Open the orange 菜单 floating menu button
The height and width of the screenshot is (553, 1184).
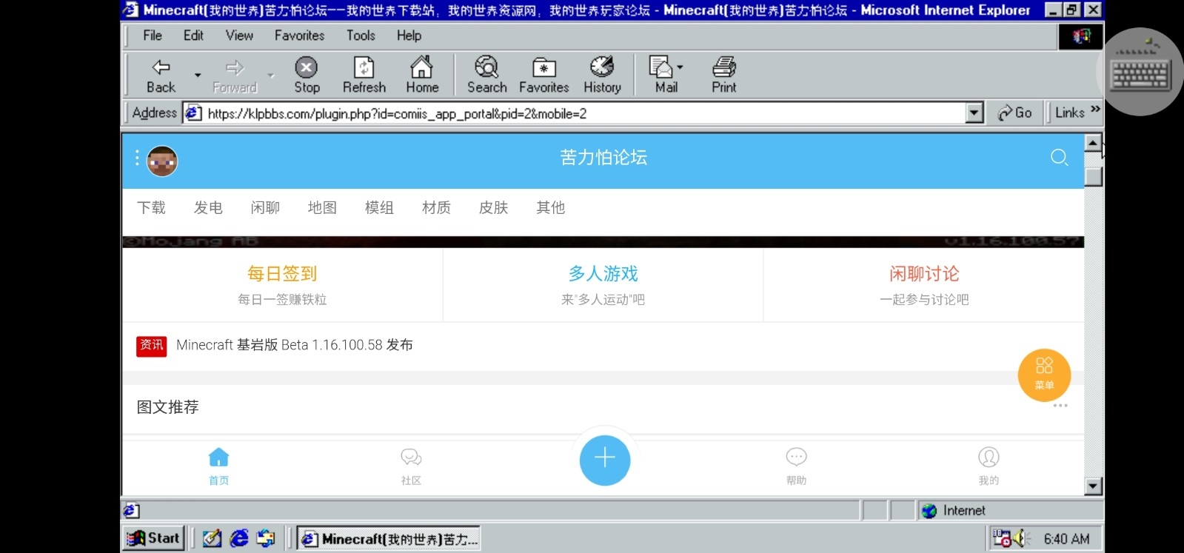coord(1044,375)
